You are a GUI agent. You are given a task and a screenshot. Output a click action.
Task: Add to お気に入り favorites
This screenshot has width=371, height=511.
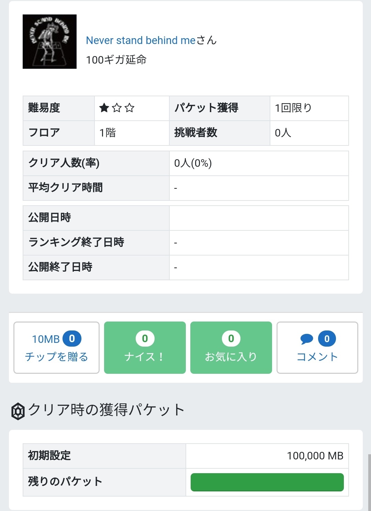pos(231,348)
